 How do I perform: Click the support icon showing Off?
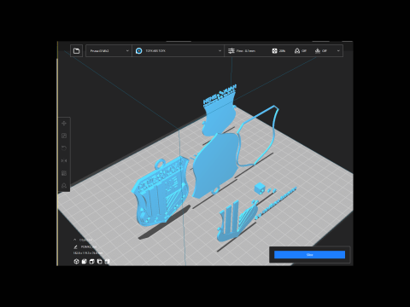[x=297, y=51]
